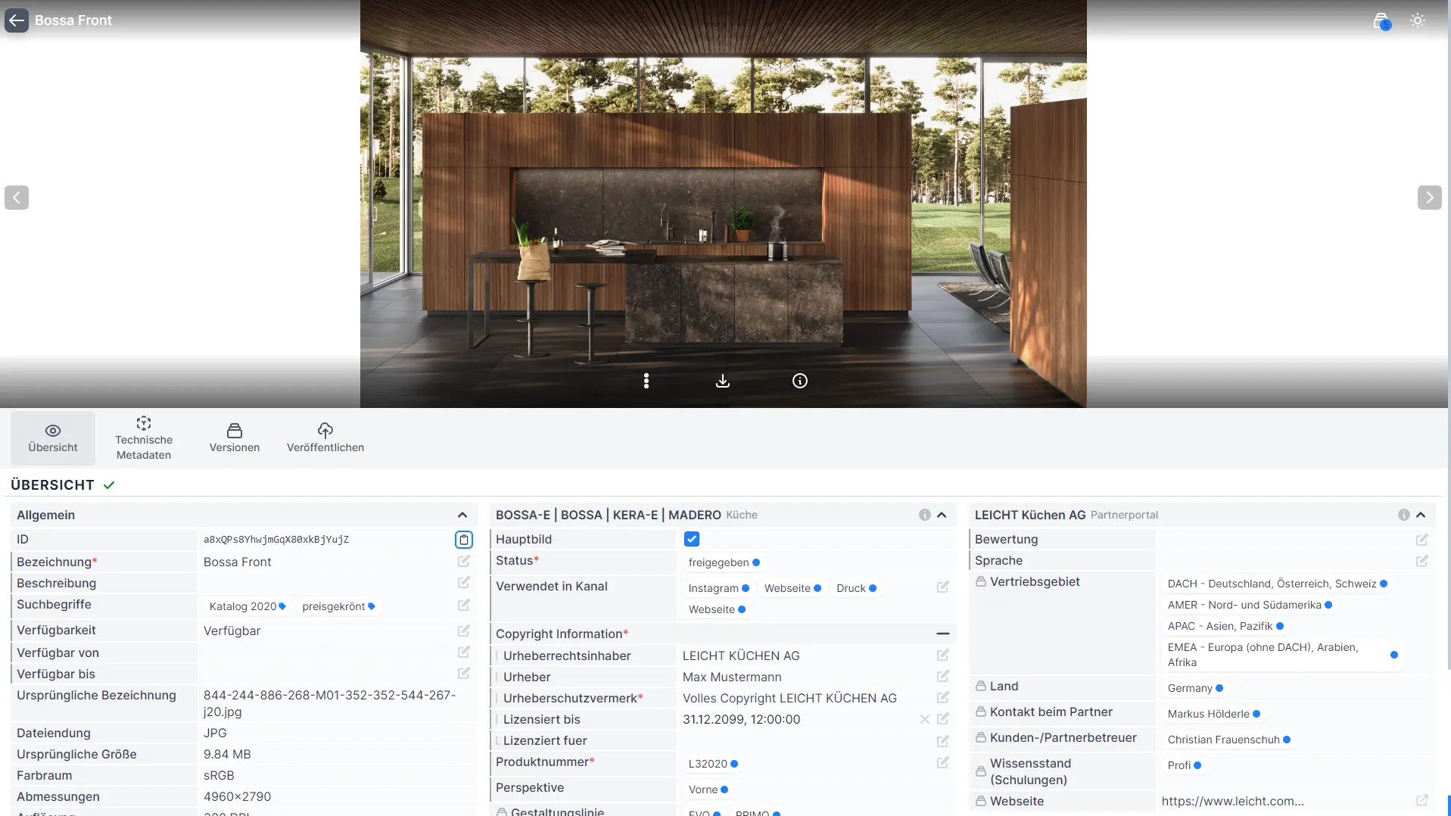Toggle light/dark theme via sun icon
This screenshot has height=816, width=1451.
click(x=1417, y=20)
